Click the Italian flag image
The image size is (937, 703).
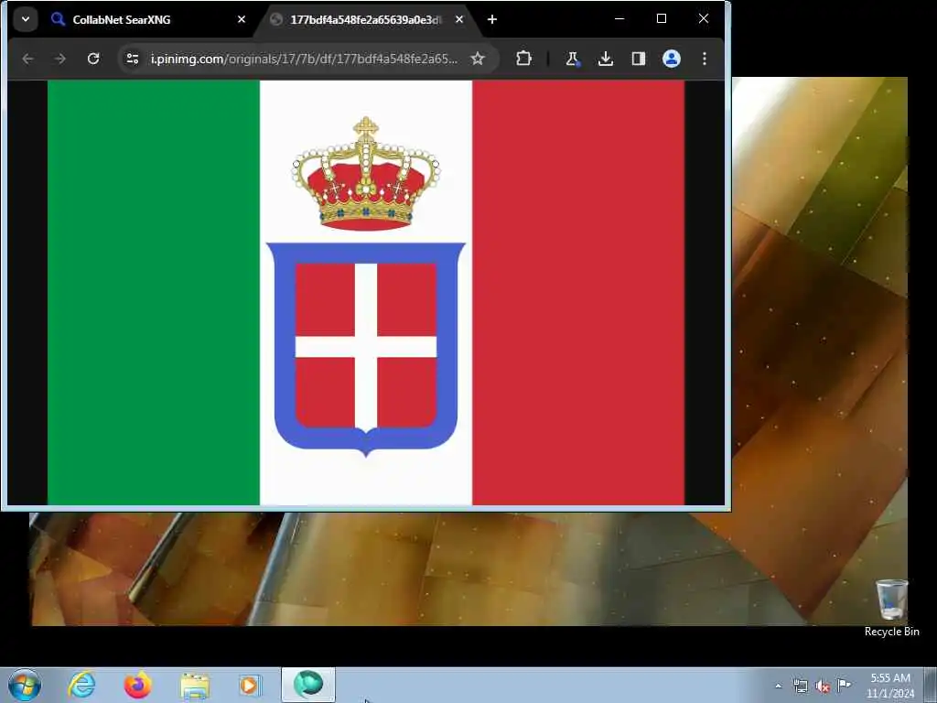pos(366,293)
